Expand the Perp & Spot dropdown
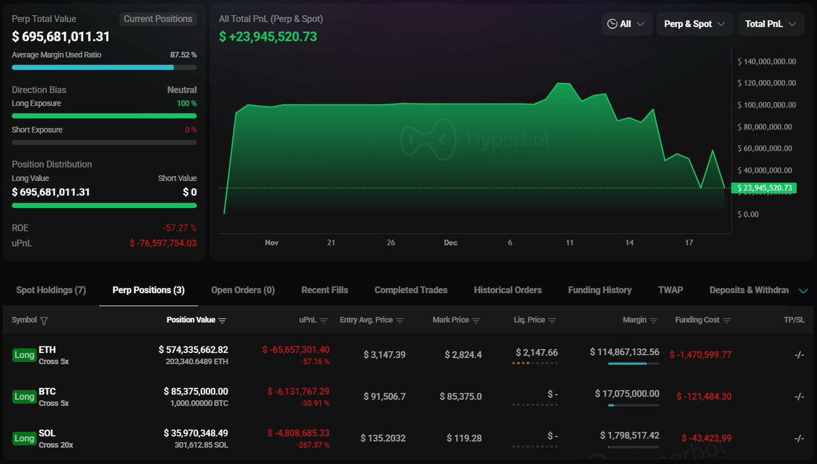The width and height of the screenshot is (817, 464). (x=694, y=24)
